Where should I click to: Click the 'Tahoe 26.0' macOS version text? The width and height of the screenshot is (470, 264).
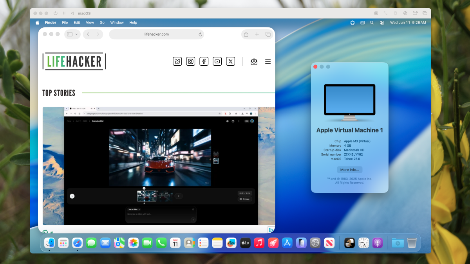point(352,159)
